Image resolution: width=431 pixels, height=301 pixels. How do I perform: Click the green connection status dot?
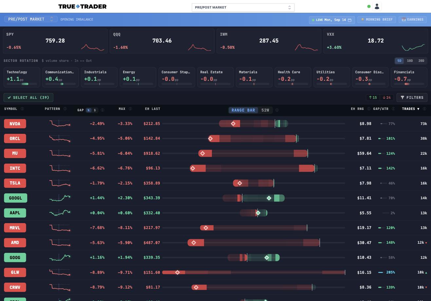[369, 7]
